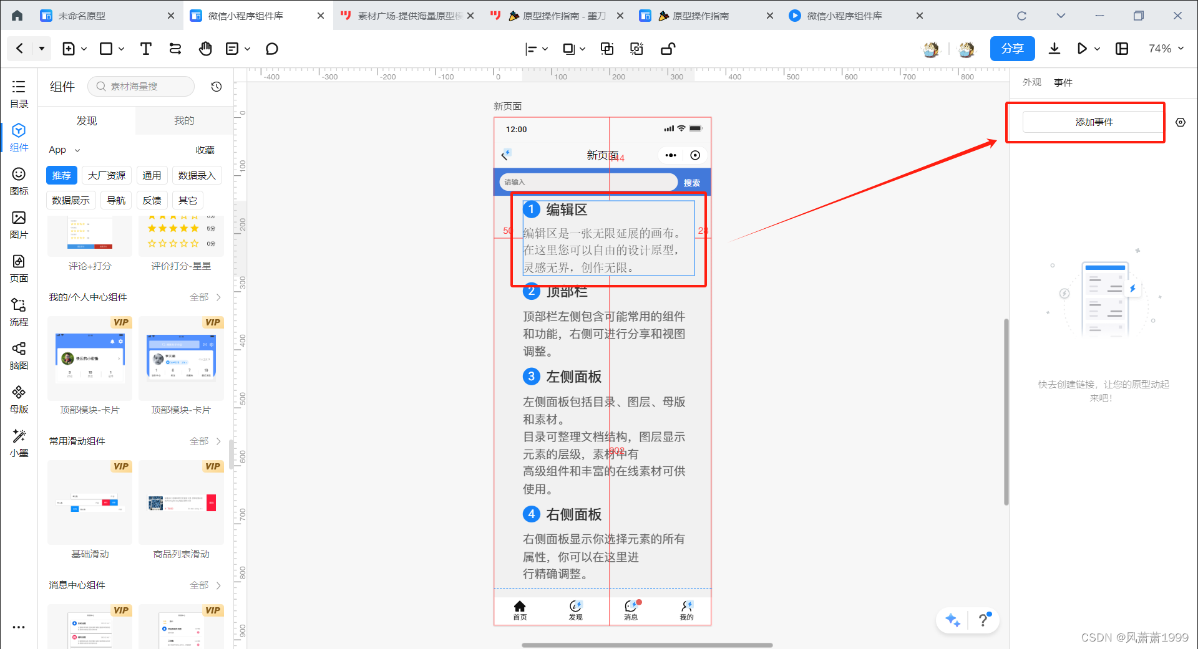The width and height of the screenshot is (1198, 649).
Task: Select the Text tool
Action: [145, 49]
